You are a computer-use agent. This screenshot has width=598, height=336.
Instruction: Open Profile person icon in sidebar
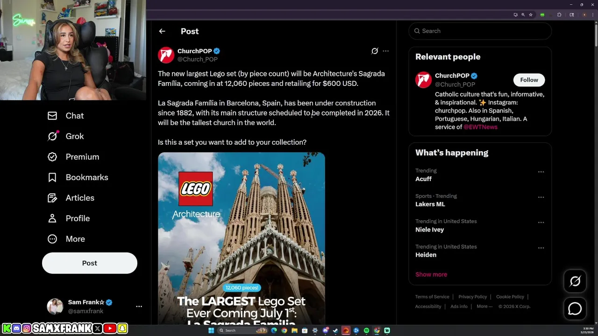[x=52, y=218]
